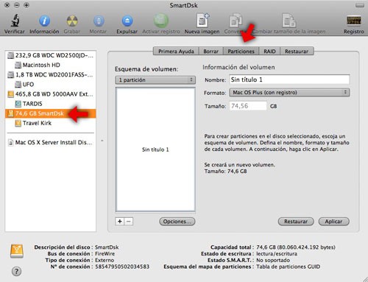Select the Travel Kirk volume
The image size is (368, 282).
pyautogui.click(x=51, y=123)
